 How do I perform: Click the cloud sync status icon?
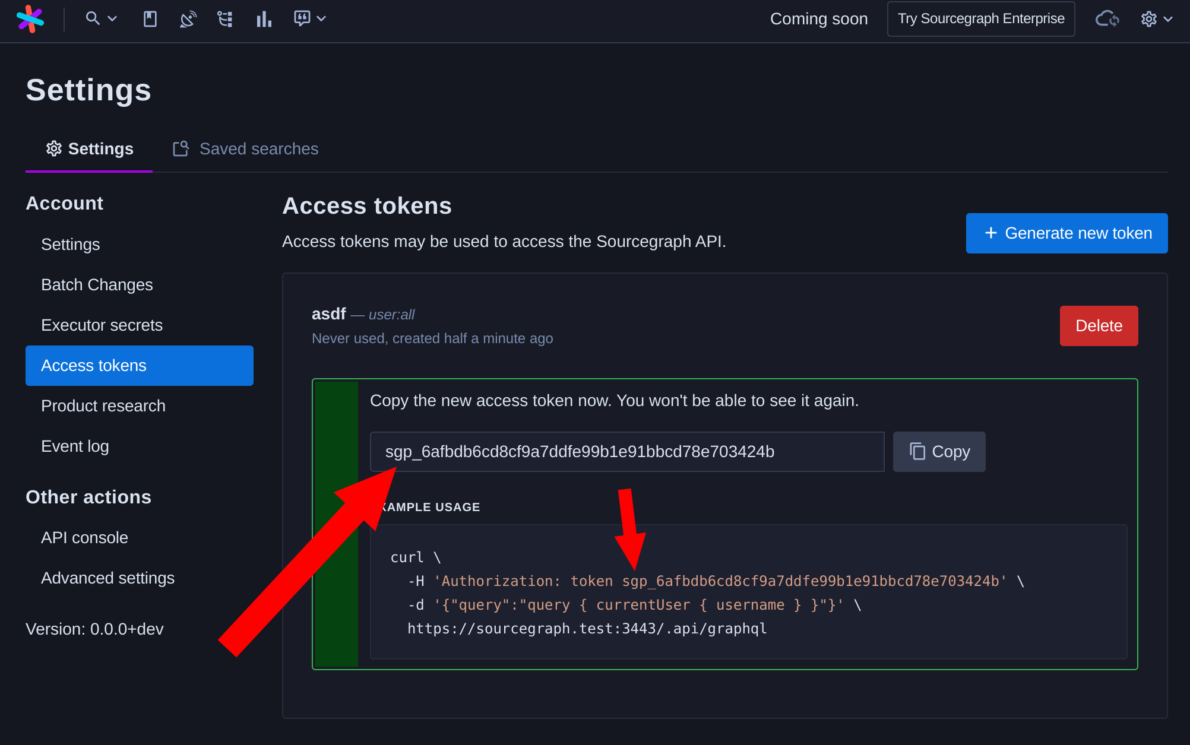[x=1107, y=19]
